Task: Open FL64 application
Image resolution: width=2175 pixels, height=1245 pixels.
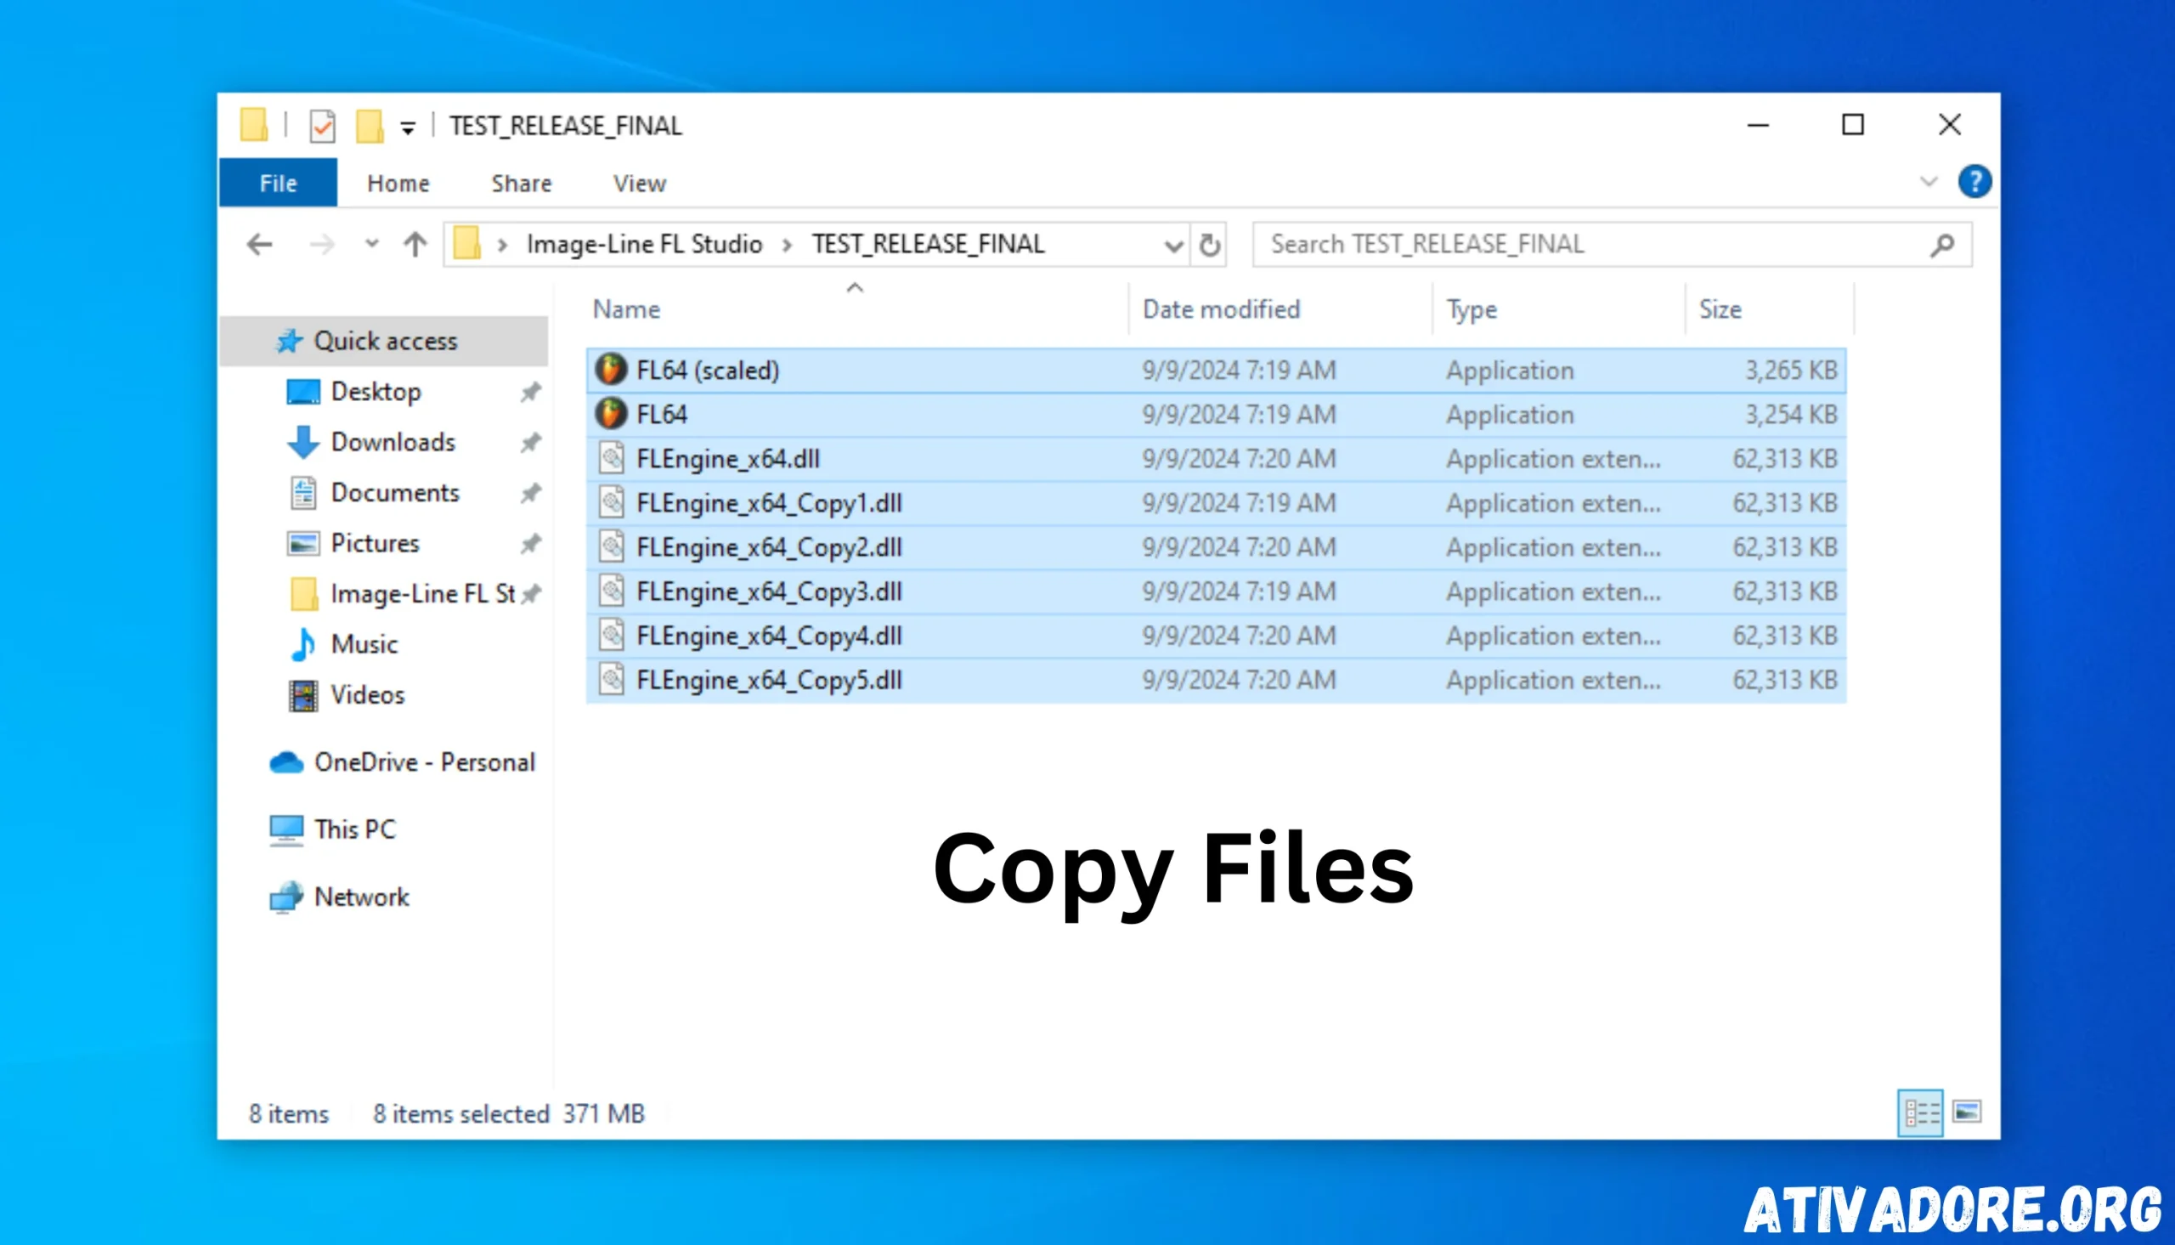Action: tap(664, 414)
